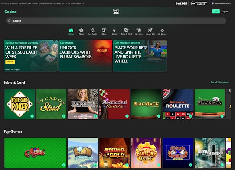Open the Offers category icon
The height and width of the screenshot is (170, 235).
point(81,30)
